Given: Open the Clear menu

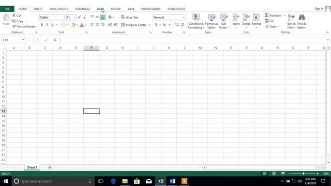Looking at the screenshot, I should (x=272, y=26).
